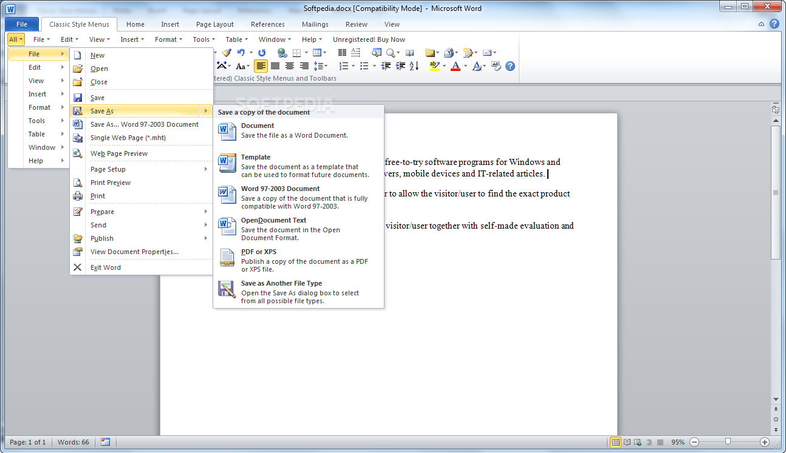Choose Exit Word from the menu

(x=142, y=267)
